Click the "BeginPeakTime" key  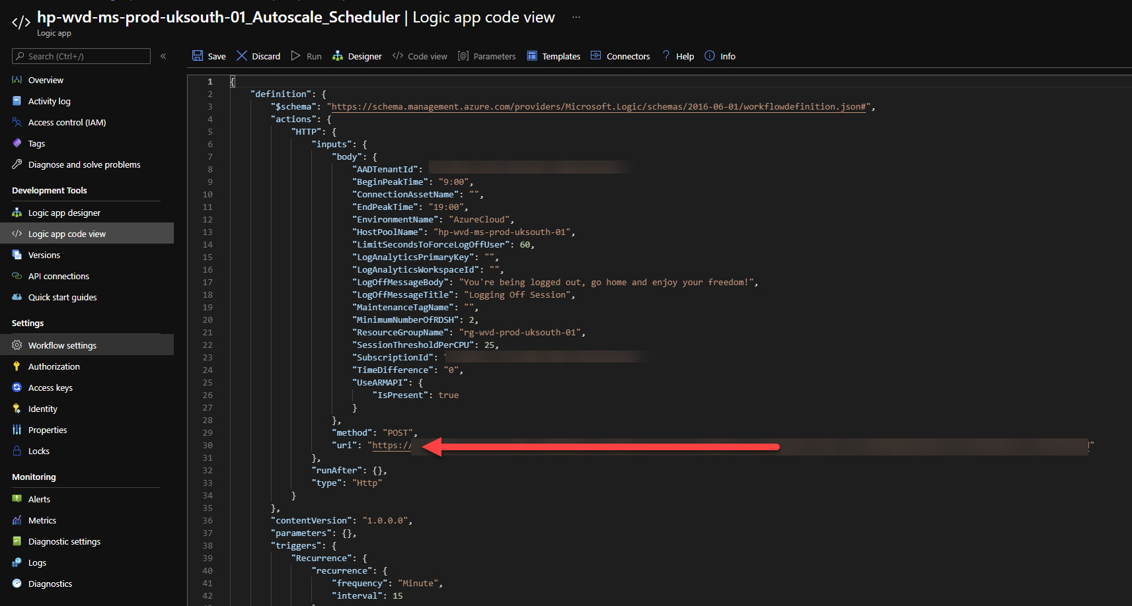(x=391, y=182)
